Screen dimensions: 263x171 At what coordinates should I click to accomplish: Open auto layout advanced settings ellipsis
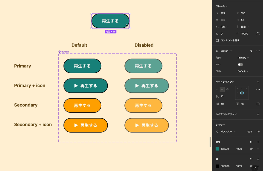pos(258,89)
